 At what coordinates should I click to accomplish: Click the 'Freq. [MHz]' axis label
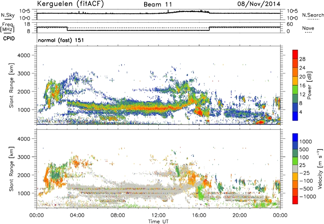coord(8,27)
